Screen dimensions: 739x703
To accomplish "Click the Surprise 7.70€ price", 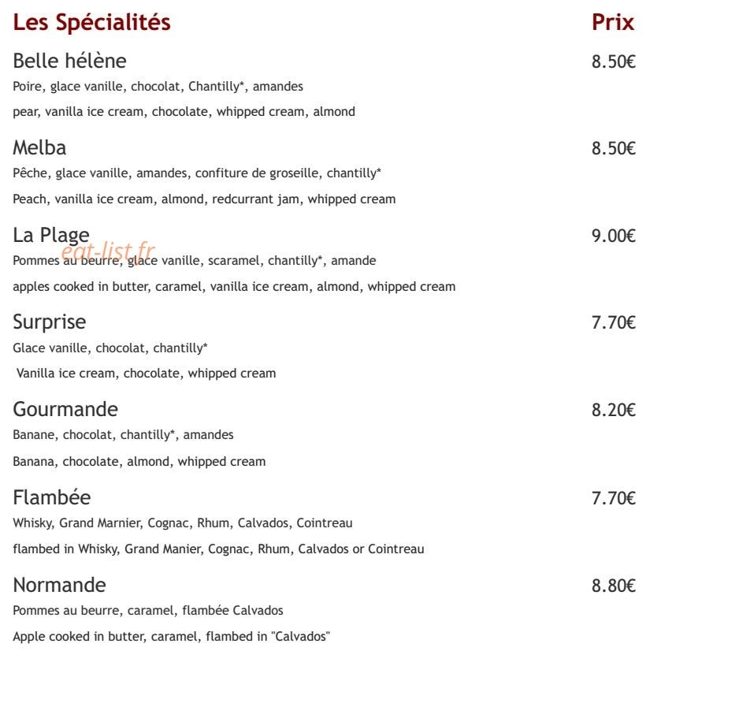I will coord(614,323).
